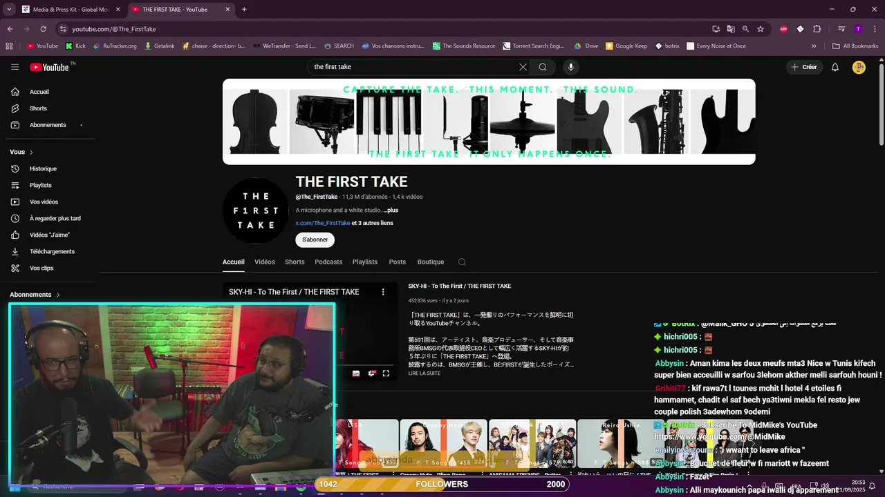Viewport: 885px width, 497px height.
Task: Expand the Vous section chevron
Action: 32,152
